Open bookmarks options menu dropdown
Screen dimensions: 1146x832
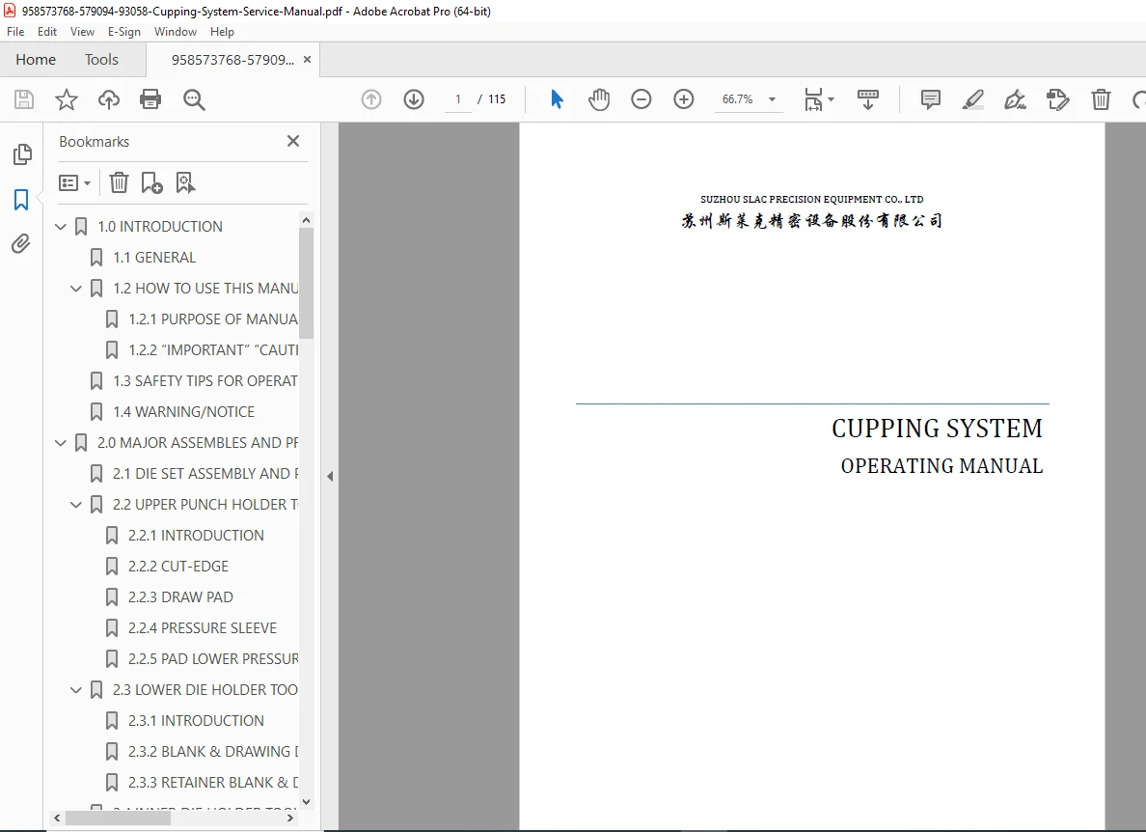[x=74, y=182]
